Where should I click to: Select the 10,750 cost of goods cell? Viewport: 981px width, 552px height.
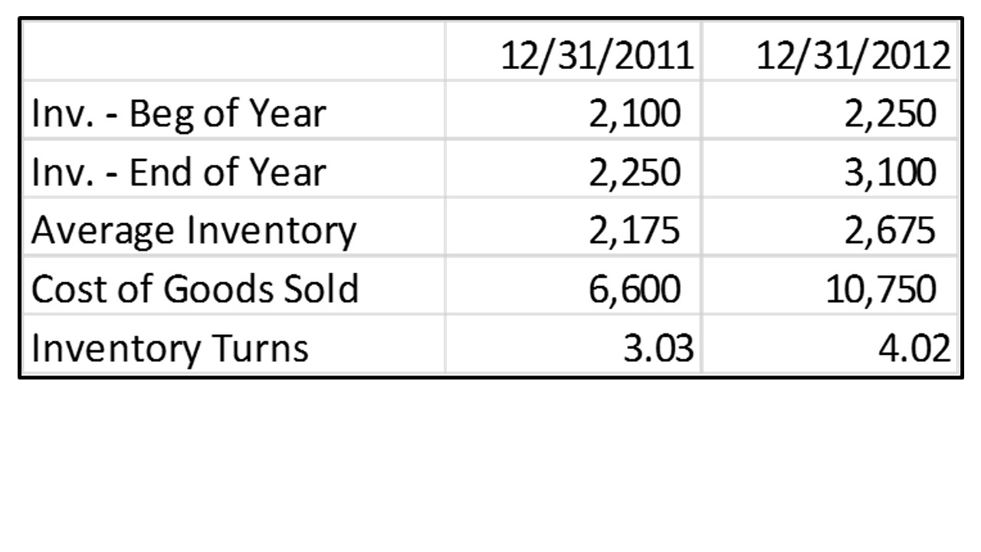tap(830, 284)
